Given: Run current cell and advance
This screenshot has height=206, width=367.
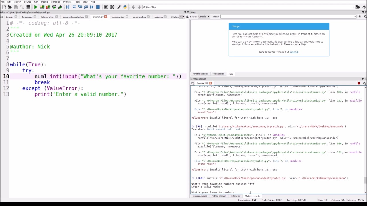Looking at the screenshot, I should tap(48, 7).
